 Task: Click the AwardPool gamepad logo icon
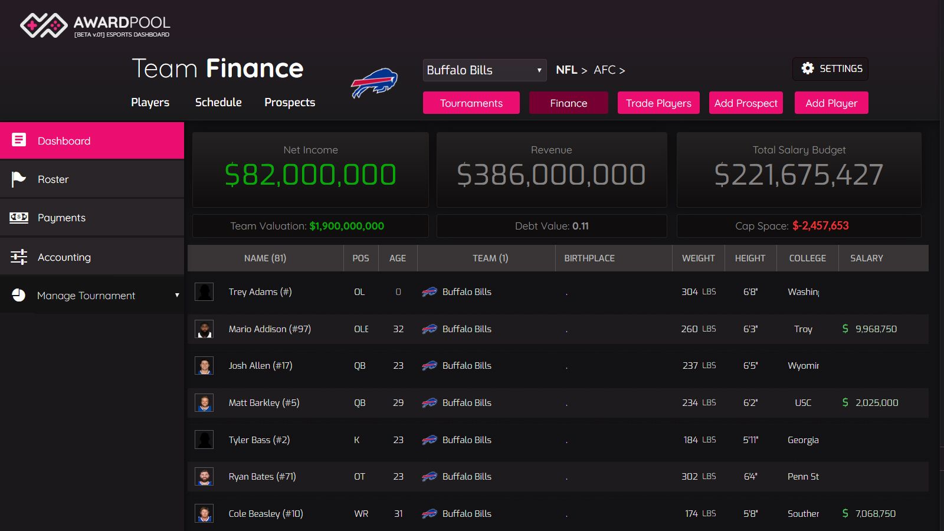(44, 25)
